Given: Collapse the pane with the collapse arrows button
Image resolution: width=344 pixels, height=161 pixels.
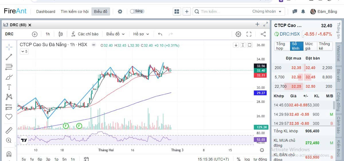Looking at the screenshot, I should pos(243,45).
